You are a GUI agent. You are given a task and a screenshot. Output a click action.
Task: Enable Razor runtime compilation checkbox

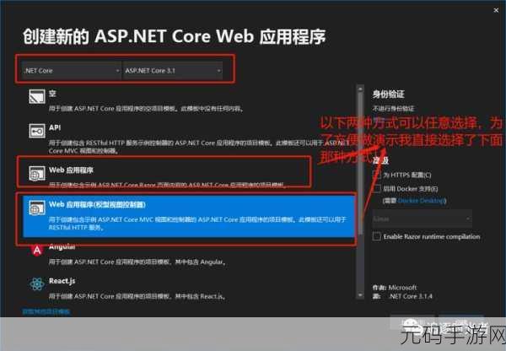377,236
